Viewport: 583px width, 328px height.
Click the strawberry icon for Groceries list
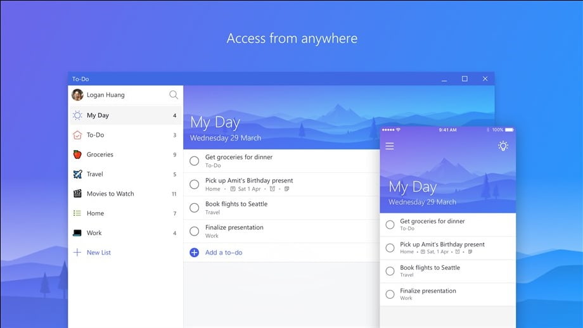tap(77, 155)
